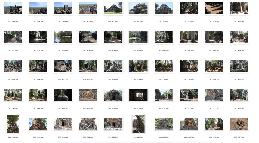Click the DSC_8019.jpg label
This screenshot has height=143, width=259.
coord(189,22)
